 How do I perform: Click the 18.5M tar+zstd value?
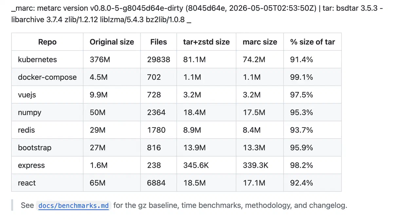[195, 183]
